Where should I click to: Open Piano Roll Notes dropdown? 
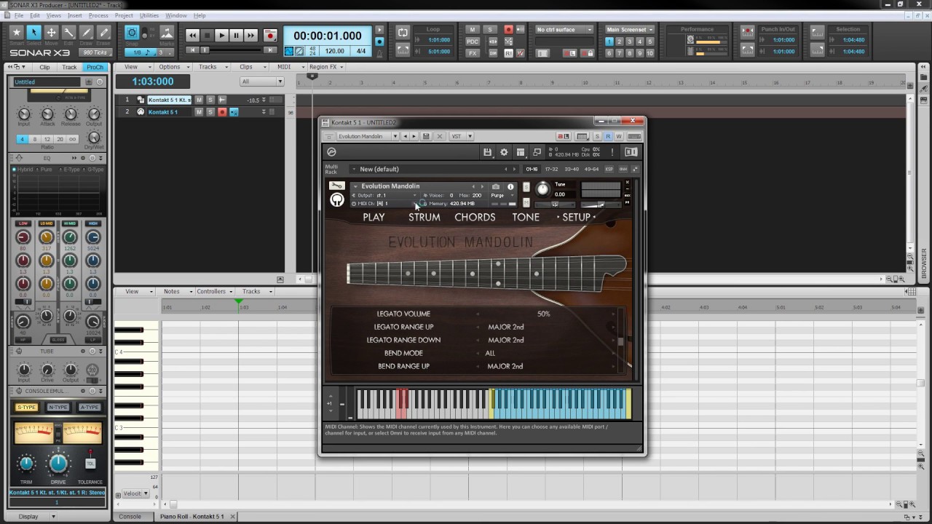pyautogui.click(x=175, y=291)
